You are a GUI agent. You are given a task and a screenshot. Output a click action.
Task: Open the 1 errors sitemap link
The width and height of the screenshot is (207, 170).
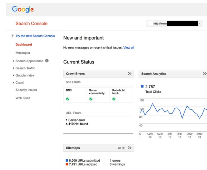115,160
